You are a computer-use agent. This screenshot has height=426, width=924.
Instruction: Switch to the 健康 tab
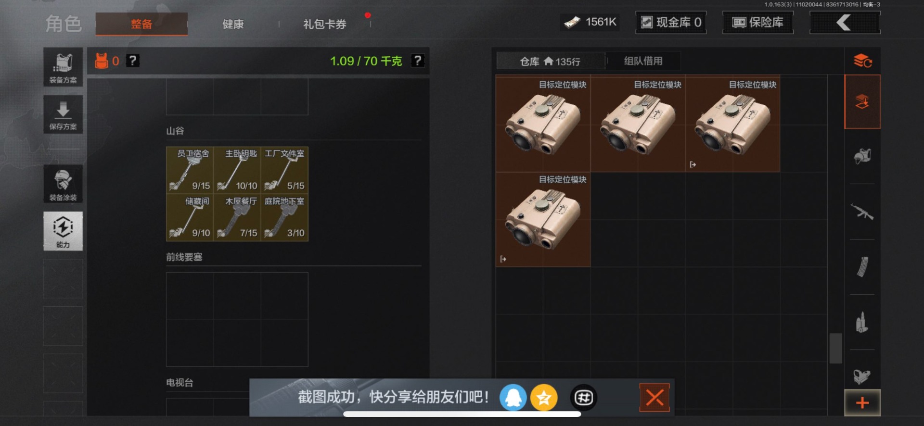[233, 24]
